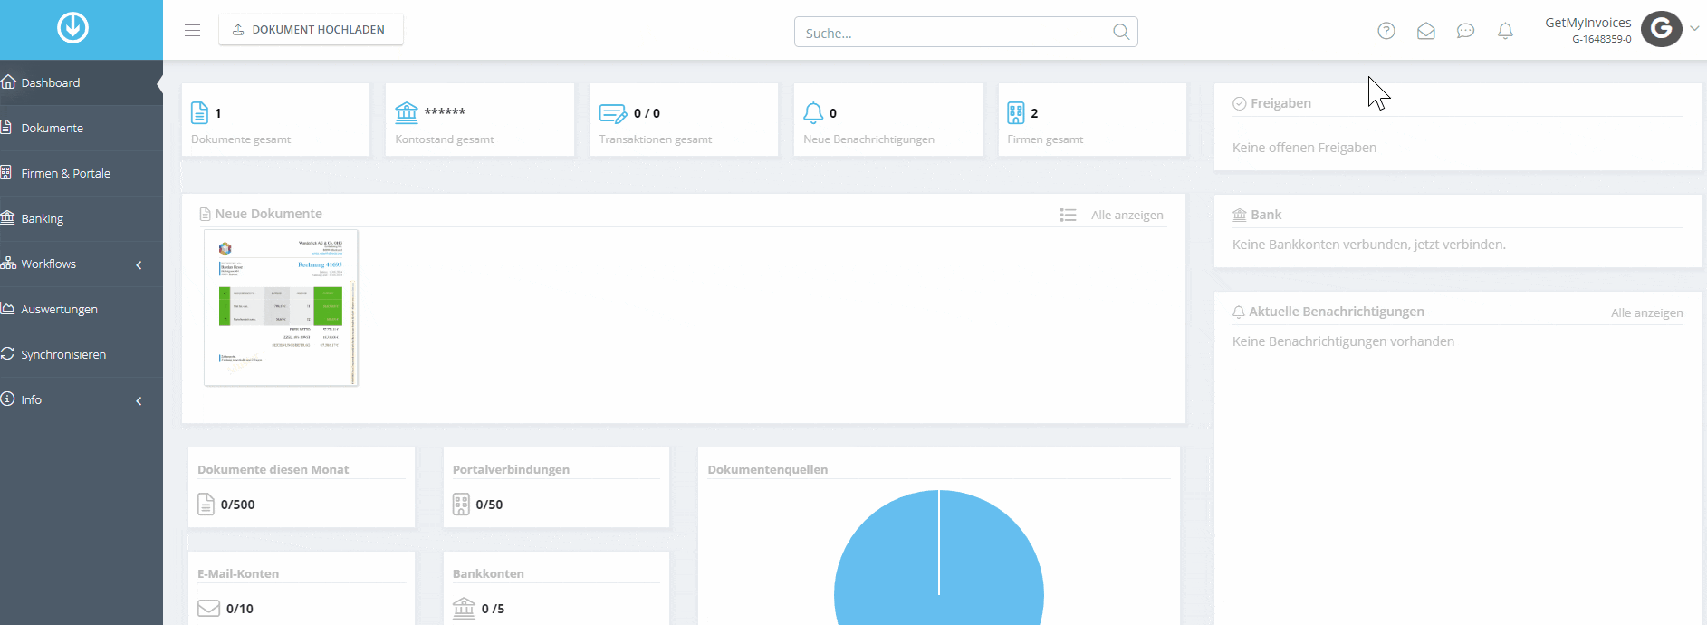Viewport: 1707px width, 625px height.
Task: Open the envelope mail icon in header
Action: pos(1425,32)
